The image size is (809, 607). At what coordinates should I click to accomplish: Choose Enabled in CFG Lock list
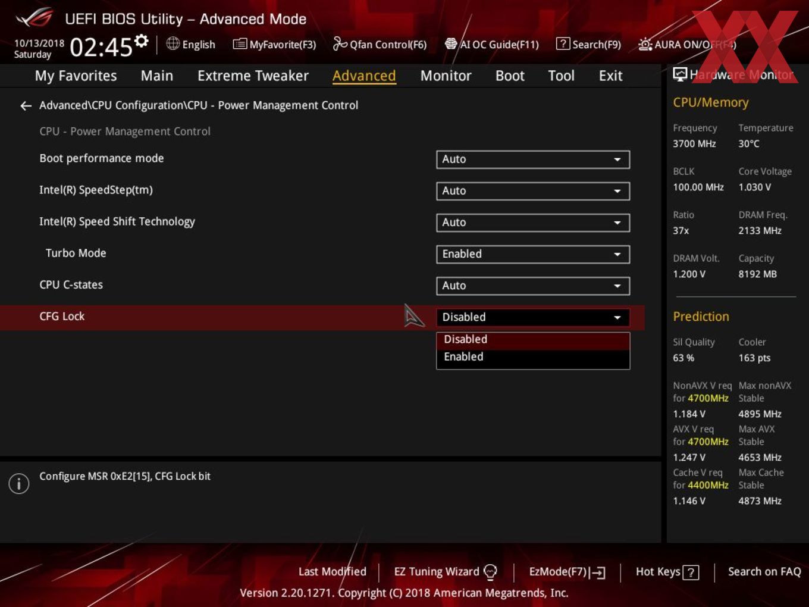533,357
